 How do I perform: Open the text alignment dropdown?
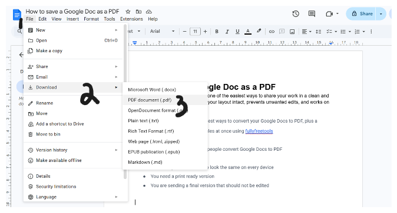(x=307, y=32)
